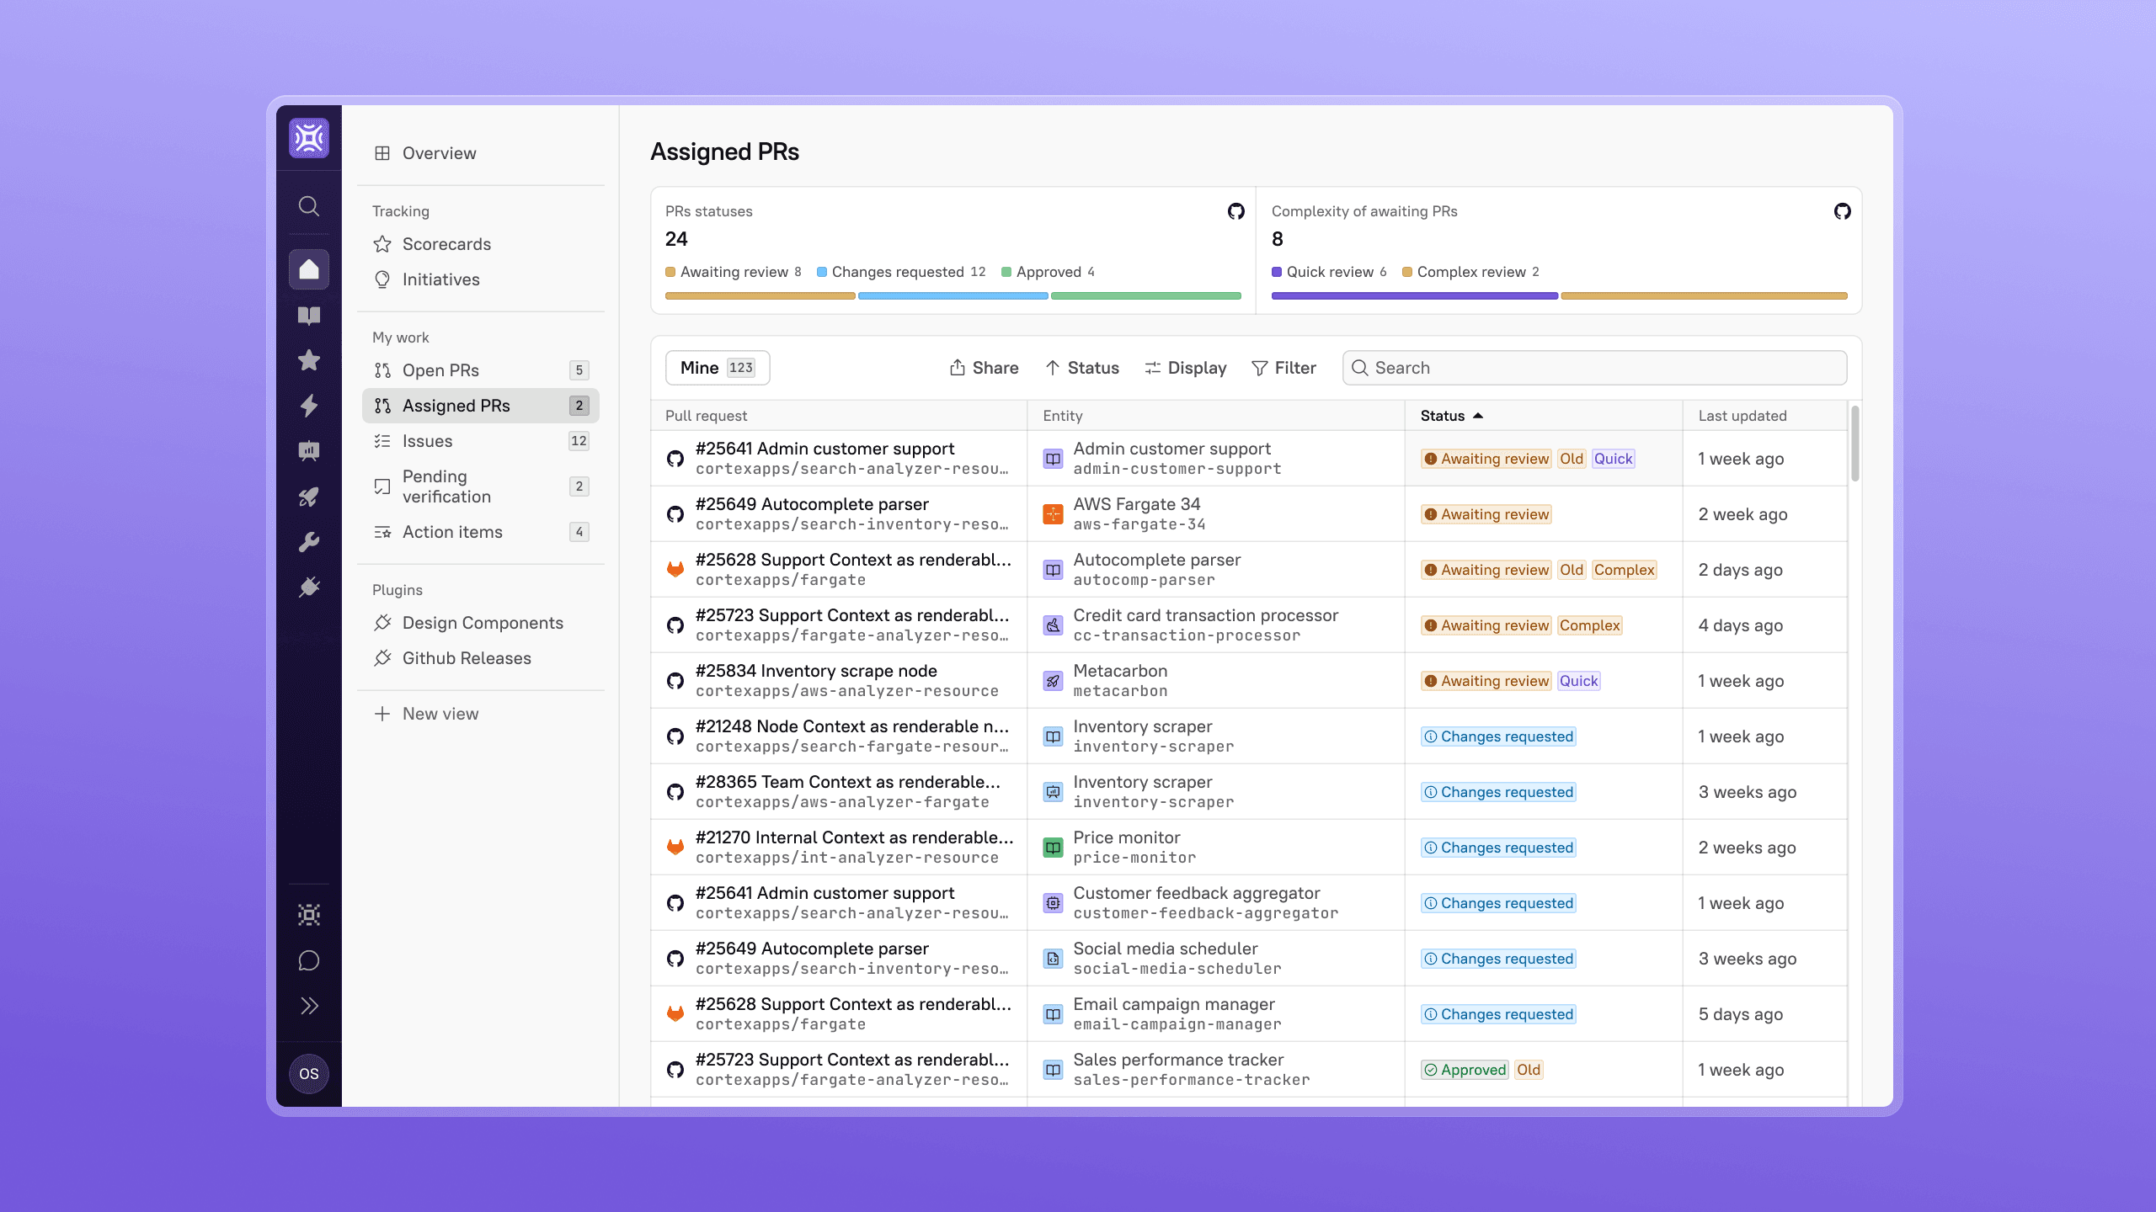Open the Filter control

coord(1283,368)
